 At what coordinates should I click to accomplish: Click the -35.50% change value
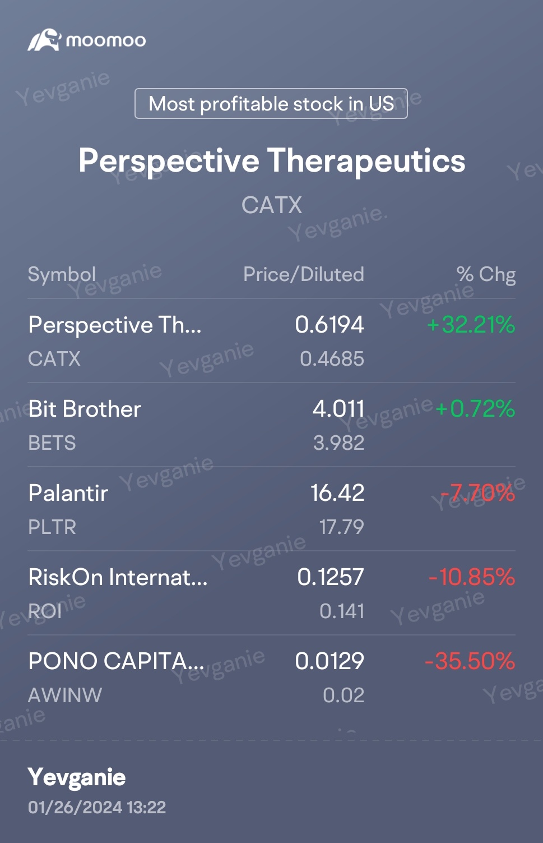[470, 661]
